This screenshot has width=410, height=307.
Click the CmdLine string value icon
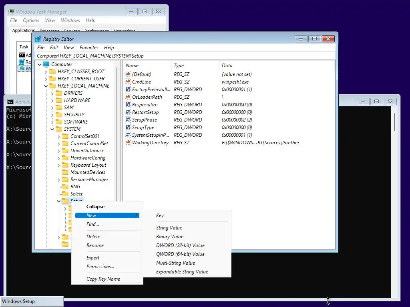[x=128, y=82]
